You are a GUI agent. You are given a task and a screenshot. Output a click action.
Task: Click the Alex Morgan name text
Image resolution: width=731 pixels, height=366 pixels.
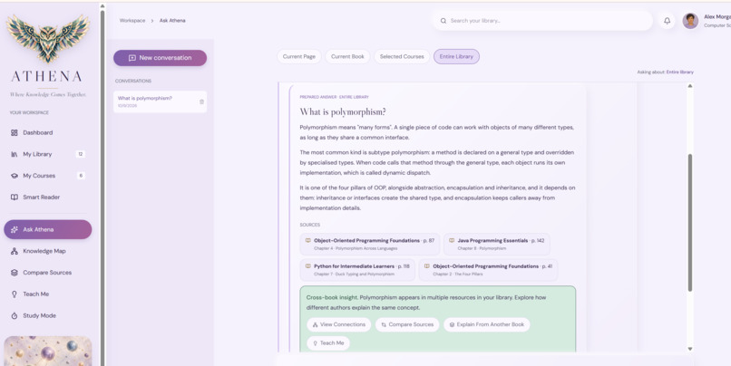(x=717, y=17)
